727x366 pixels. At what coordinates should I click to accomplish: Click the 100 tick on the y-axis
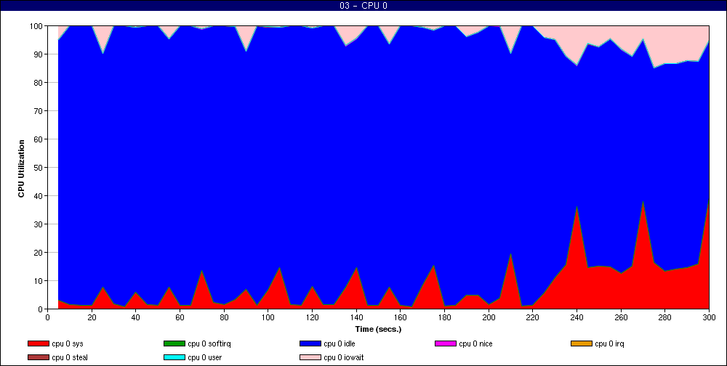pos(37,26)
